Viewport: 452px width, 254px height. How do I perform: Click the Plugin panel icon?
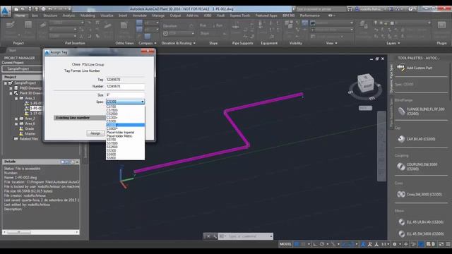(441, 25)
